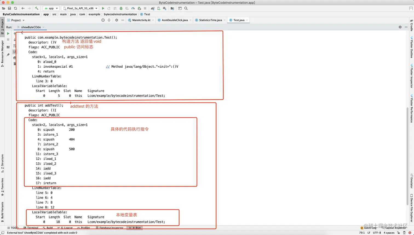414x235 pixels.
Task: Click the up arrow in Run console
Action: point(15,33)
